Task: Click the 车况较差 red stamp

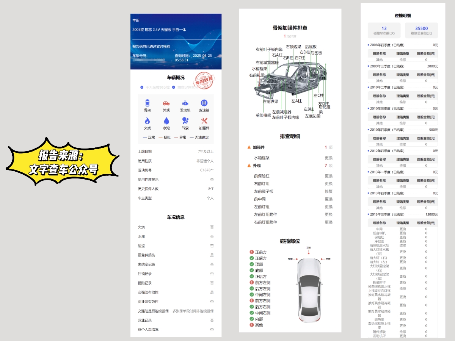Action: [204, 80]
